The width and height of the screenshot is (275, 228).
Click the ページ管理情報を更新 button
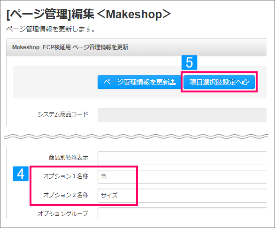139,82
